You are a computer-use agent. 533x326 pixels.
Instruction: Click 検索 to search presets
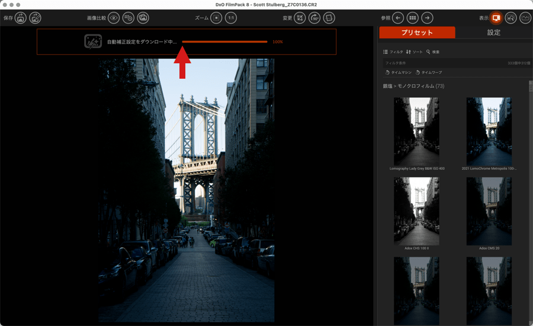pos(433,52)
